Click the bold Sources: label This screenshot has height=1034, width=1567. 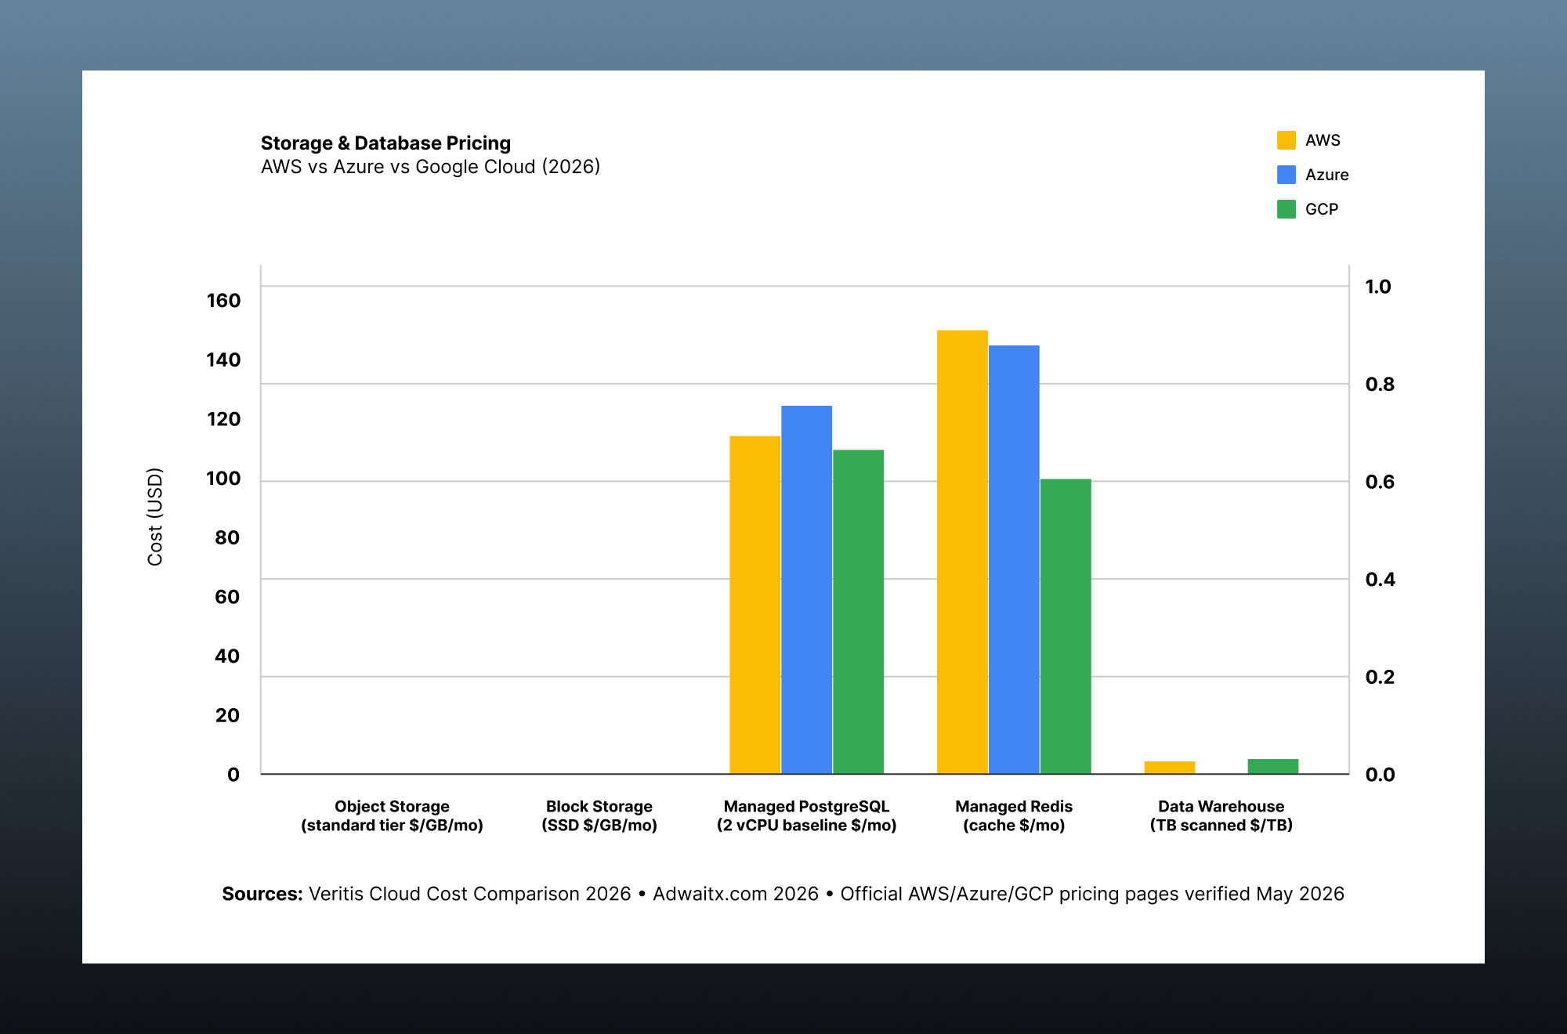262,894
